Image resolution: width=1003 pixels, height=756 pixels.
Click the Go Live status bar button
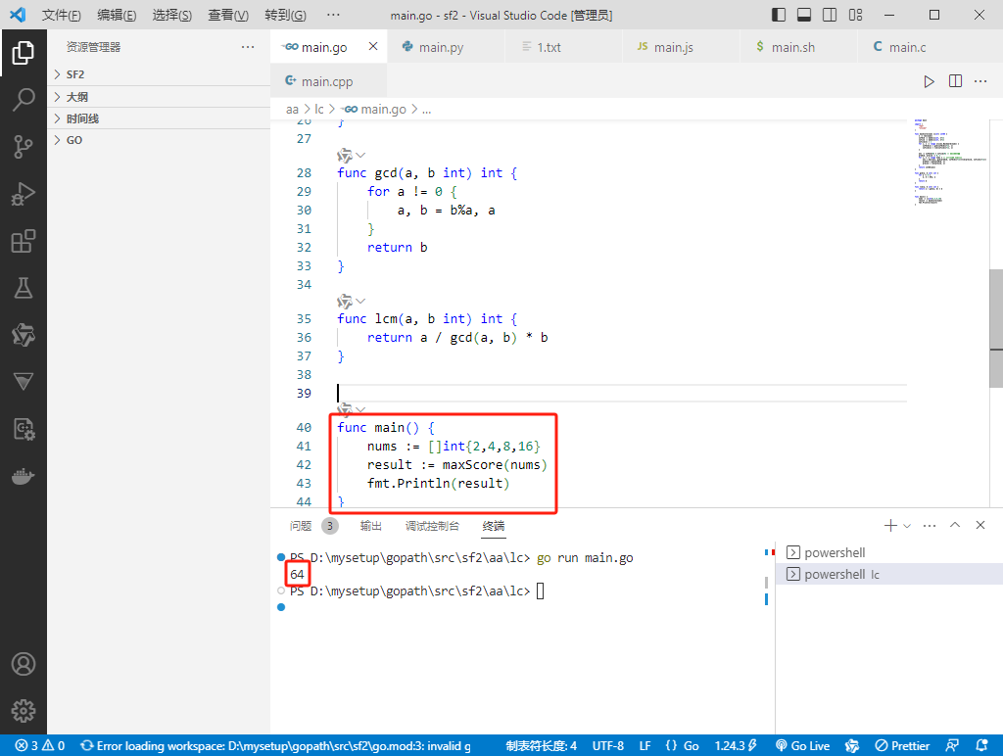(x=803, y=746)
